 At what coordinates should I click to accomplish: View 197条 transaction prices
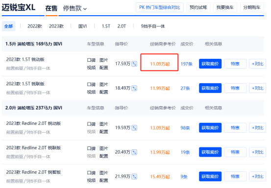coord(187,64)
